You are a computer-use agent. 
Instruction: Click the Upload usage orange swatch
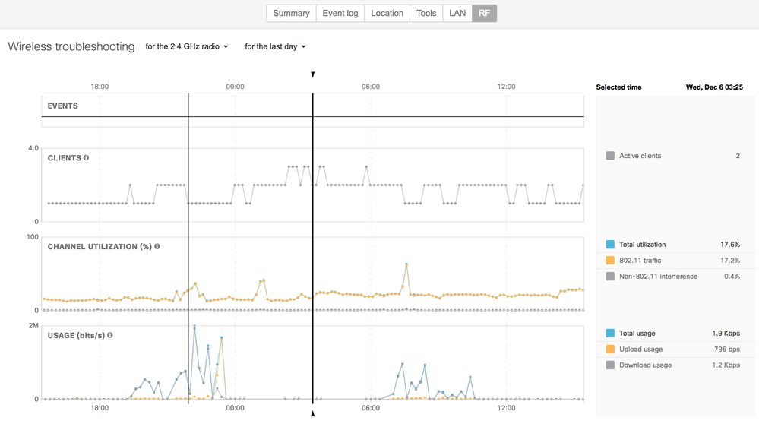(x=610, y=349)
